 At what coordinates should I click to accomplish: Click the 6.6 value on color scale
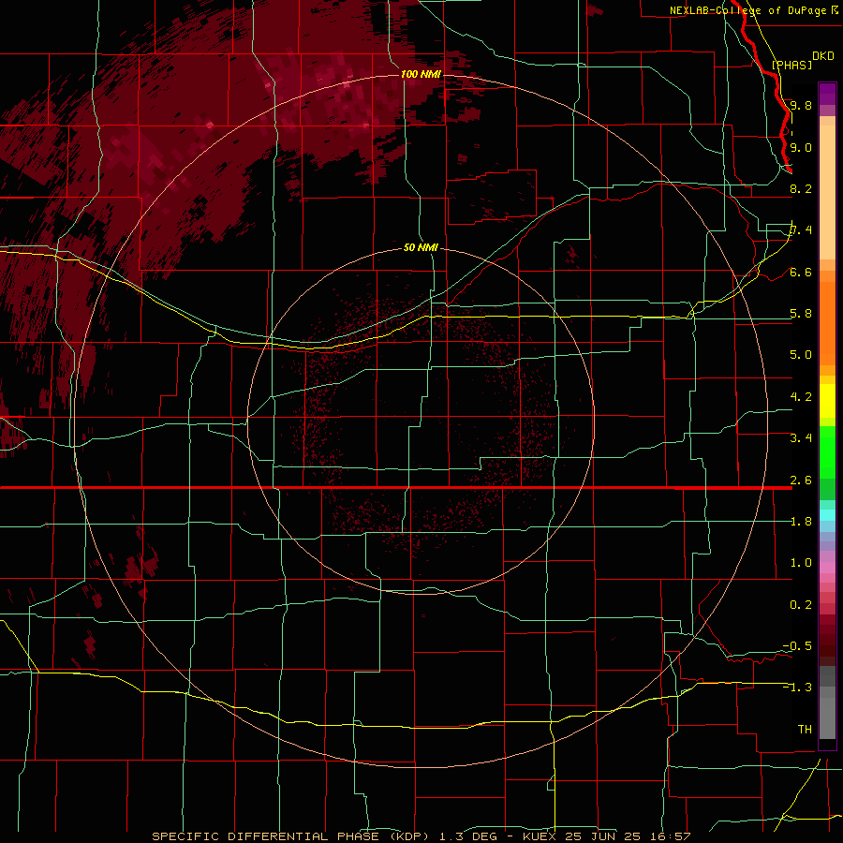point(801,272)
